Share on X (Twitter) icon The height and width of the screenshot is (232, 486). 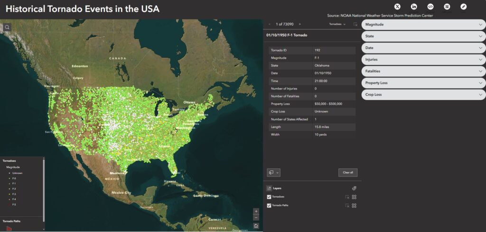coord(398,7)
